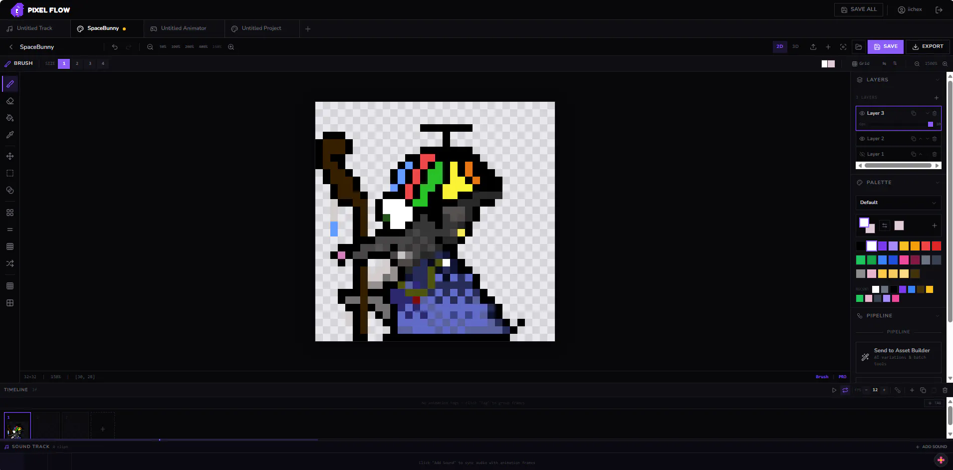Viewport: 953px width, 470px height.
Task: Select the Move tool
Action: [10, 156]
